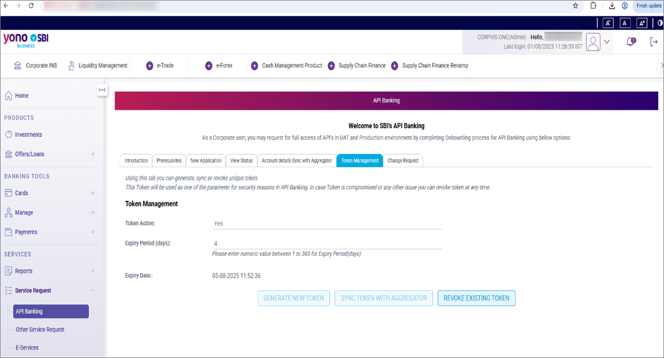The height and width of the screenshot is (358, 664).
Task: Switch to the Introduction tab
Action: point(136,160)
